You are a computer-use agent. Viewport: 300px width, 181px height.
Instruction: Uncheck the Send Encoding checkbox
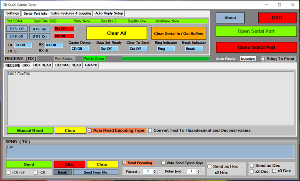coord(124,163)
